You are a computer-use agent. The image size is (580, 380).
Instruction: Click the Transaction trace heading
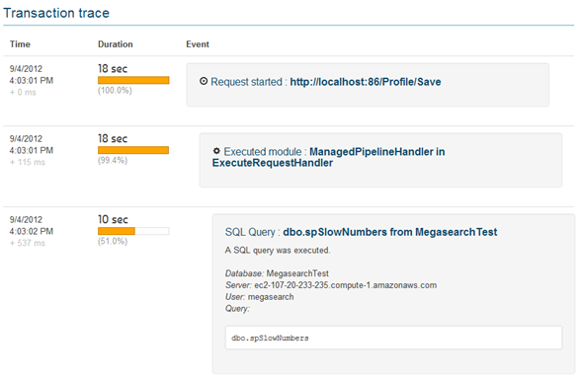click(x=56, y=13)
